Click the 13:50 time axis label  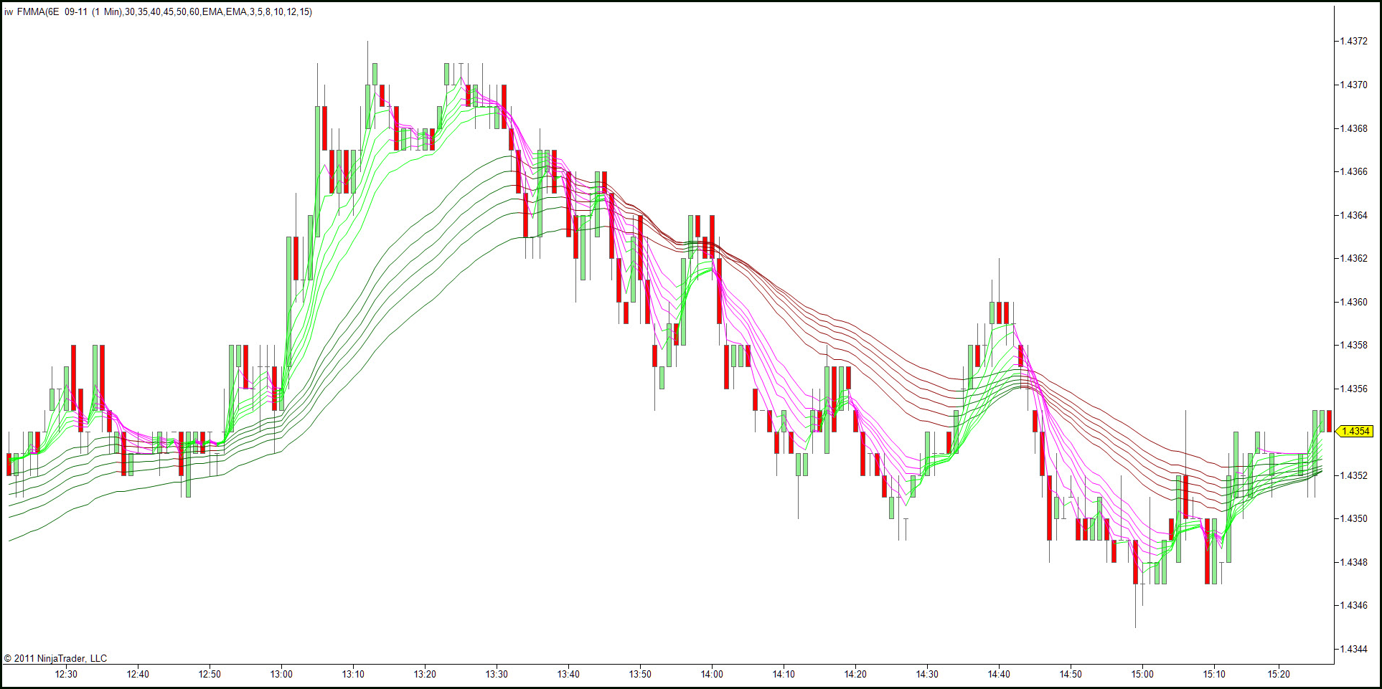(640, 674)
